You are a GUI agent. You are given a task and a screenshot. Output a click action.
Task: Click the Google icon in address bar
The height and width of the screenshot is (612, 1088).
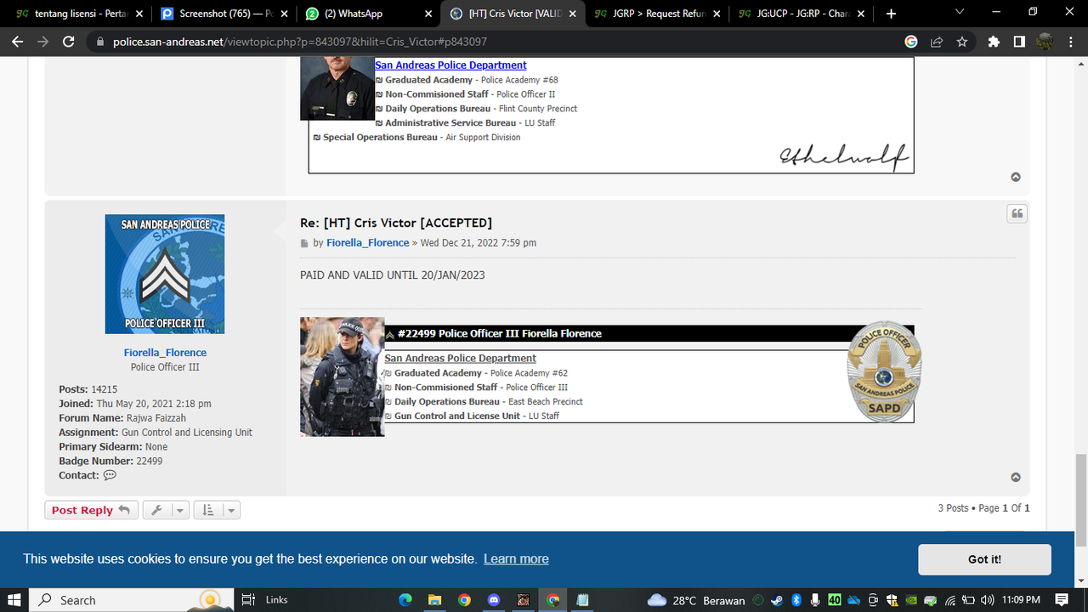911,42
